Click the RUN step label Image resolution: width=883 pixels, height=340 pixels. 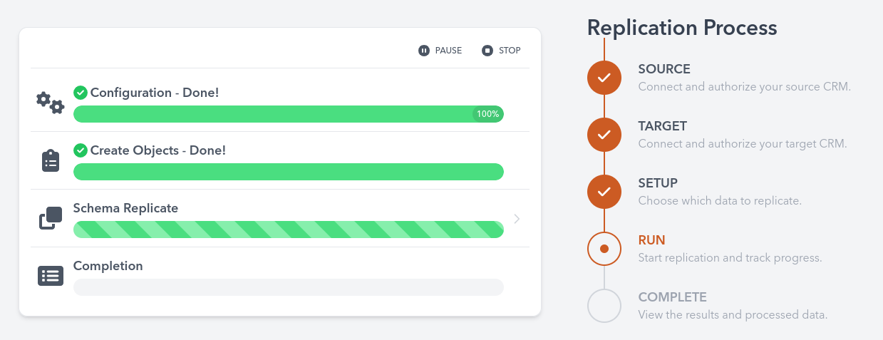point(651,240)
